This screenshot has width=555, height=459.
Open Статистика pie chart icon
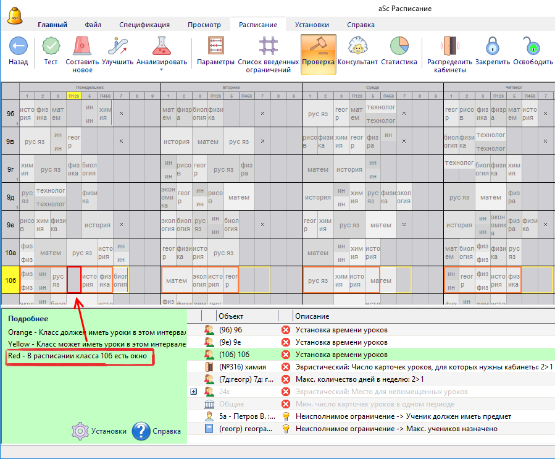pyautogui.click(x=399, y=46)
